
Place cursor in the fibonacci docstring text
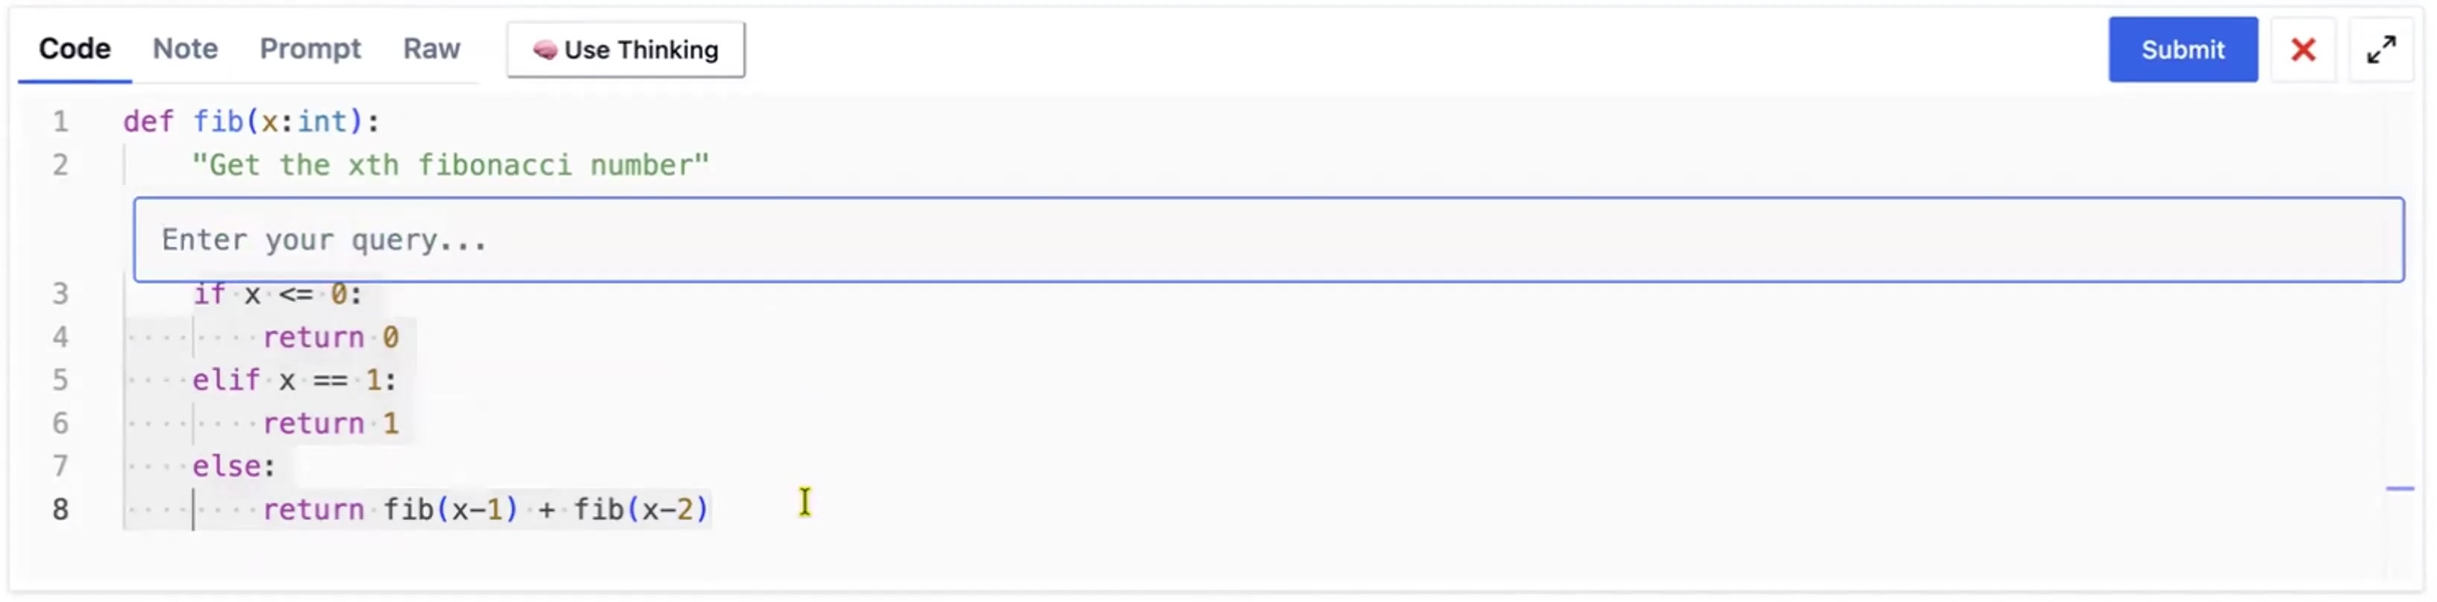(451, 166)
